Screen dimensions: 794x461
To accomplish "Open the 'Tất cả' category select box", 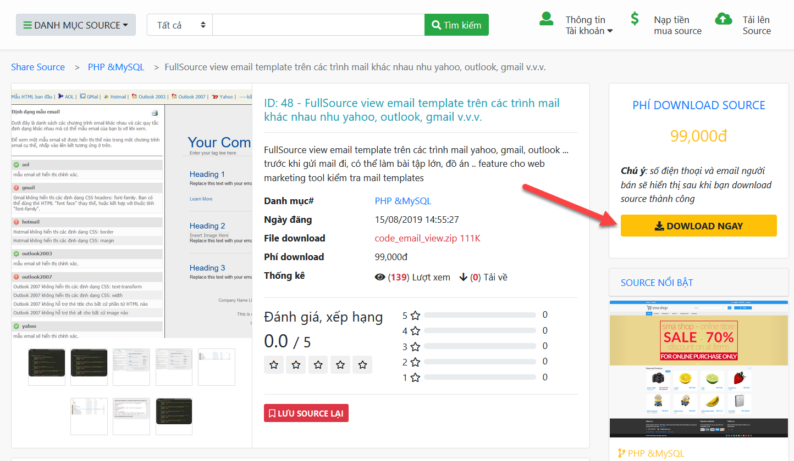I will pos(180,25).
